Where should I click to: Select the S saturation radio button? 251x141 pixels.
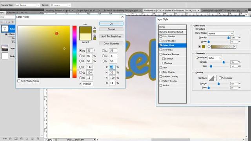[80, 56]
